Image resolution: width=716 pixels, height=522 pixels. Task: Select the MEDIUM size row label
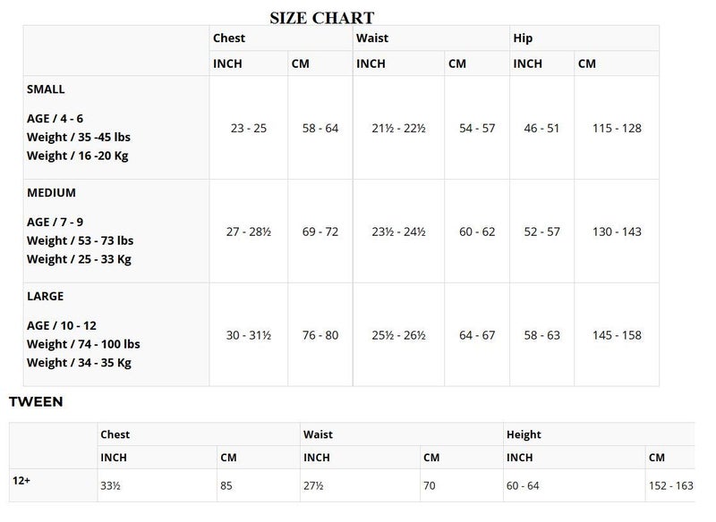[x=51, y=192]
